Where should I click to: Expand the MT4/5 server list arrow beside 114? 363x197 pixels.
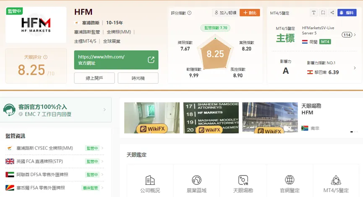(355, 35)
